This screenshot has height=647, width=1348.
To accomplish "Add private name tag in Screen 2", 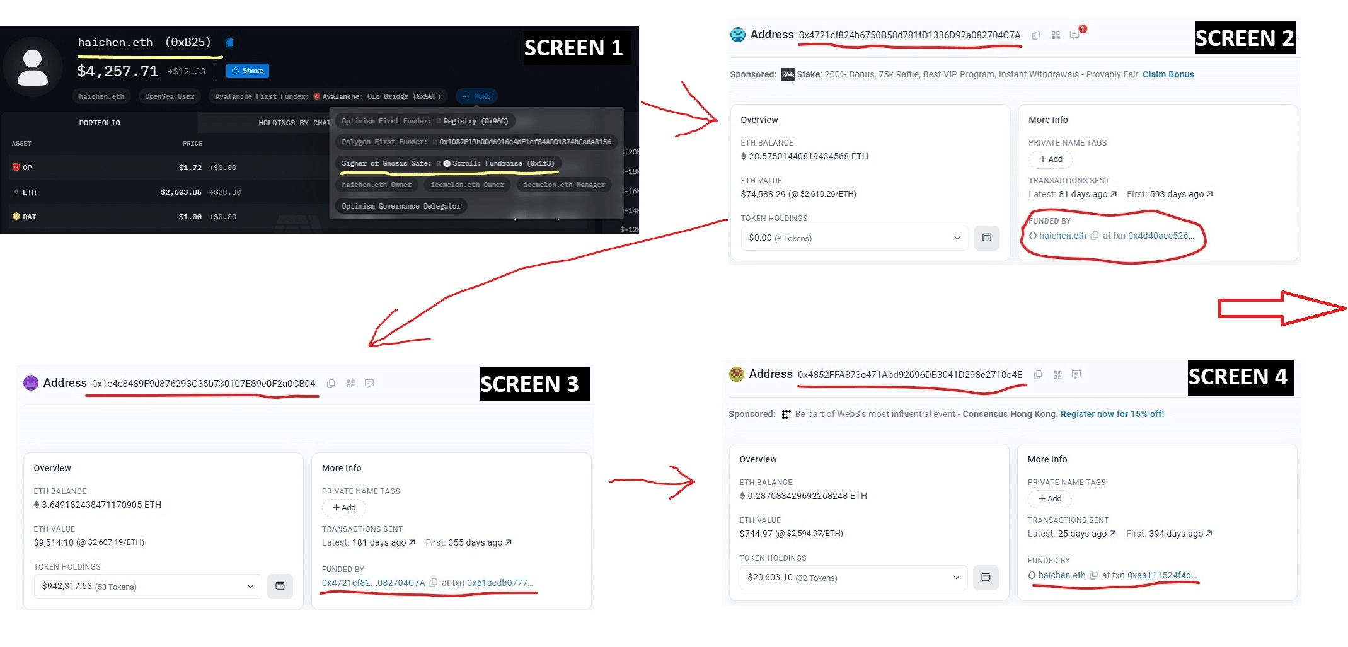I will click(1051, 159).
